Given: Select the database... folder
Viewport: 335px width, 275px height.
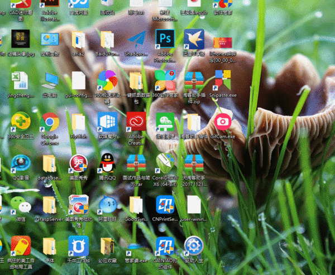Looking at the screenshot, I should 50,163.
